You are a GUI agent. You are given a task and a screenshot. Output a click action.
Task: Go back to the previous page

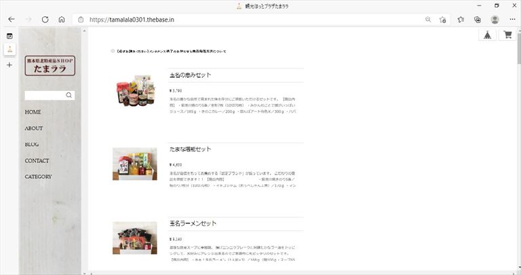12,19
